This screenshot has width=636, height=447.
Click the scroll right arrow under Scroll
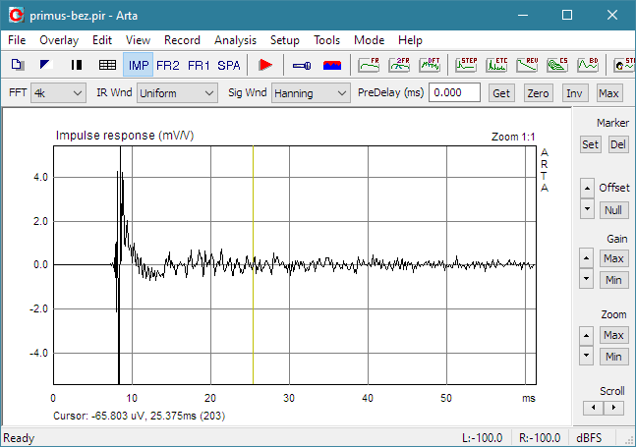(x=614, y=407)
